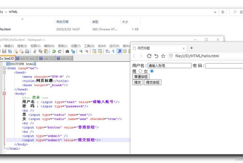Viewport: 243px width, 163px height.
Task: Click the HTML folder in Explorer breadcrumb
Action: pos(13,12)
